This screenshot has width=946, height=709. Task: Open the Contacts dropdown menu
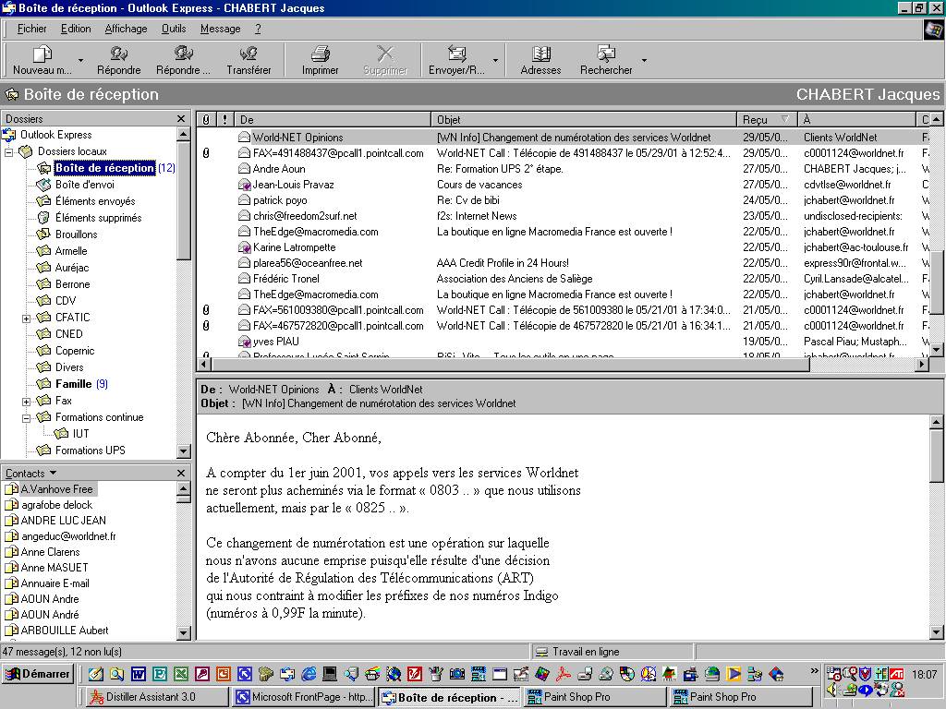click(x=30, y=474)
